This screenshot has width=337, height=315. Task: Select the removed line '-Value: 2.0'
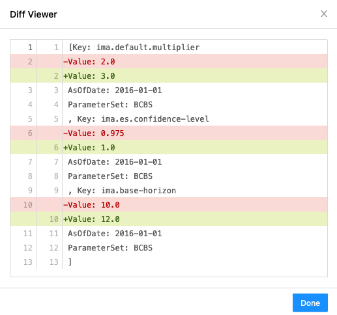pyautogui.click(x=169, y=61)
